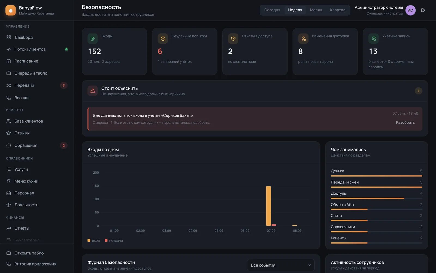
Task: Open the Все события filter dropdown
Action: coord(281,265)
